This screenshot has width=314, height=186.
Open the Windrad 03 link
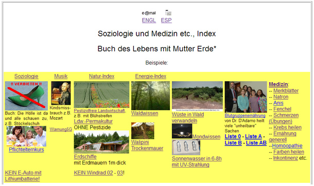[x=120, y=173]
